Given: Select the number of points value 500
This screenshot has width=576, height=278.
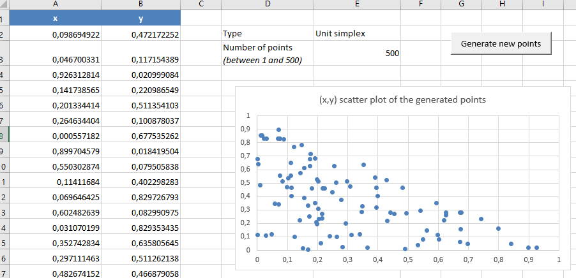Looking at the screenshot, I should tap(357, 53).
